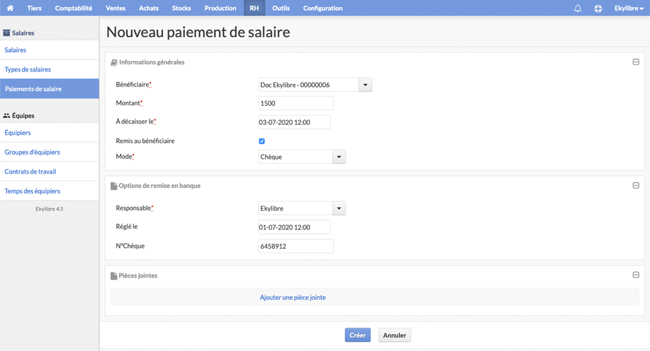Open the Mode dropdown arrow
The width and height of the screenshot is (650, 351).
point(339,157)
